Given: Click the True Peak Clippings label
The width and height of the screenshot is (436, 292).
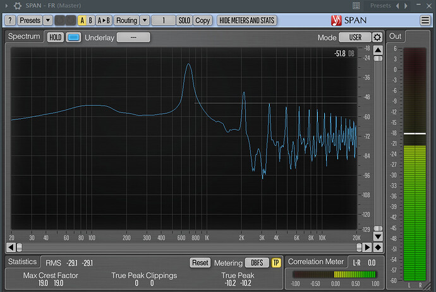Looking at the screenshot, I should pyautogui.click(x=144, y=276).
